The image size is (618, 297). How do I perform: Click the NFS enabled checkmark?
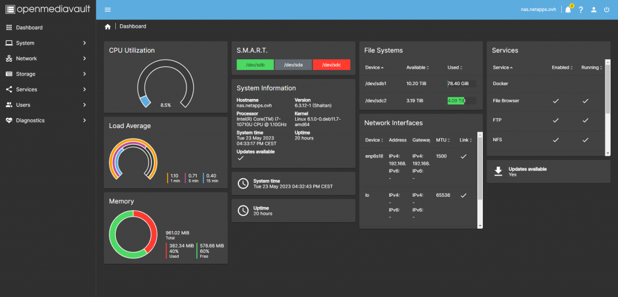click(555, 140)
